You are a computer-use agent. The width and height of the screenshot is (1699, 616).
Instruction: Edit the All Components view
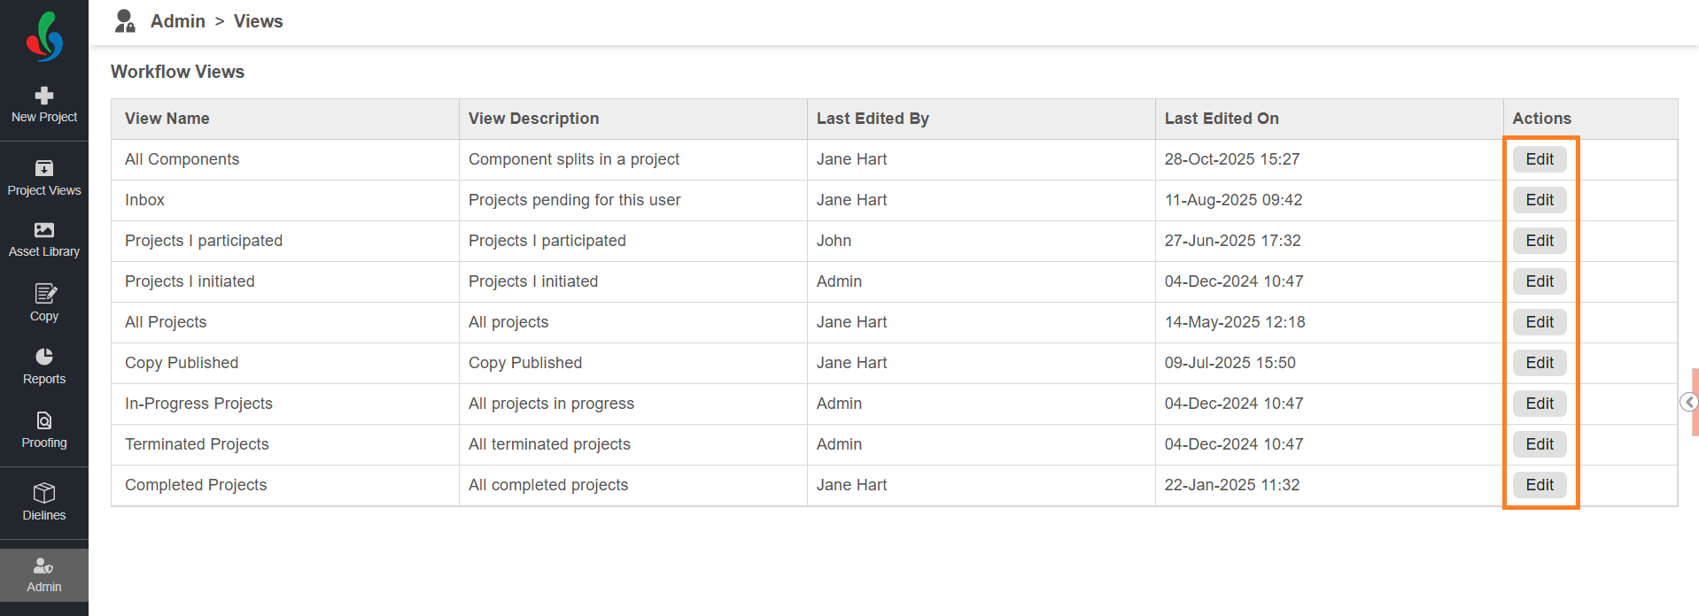point(1540,159)
